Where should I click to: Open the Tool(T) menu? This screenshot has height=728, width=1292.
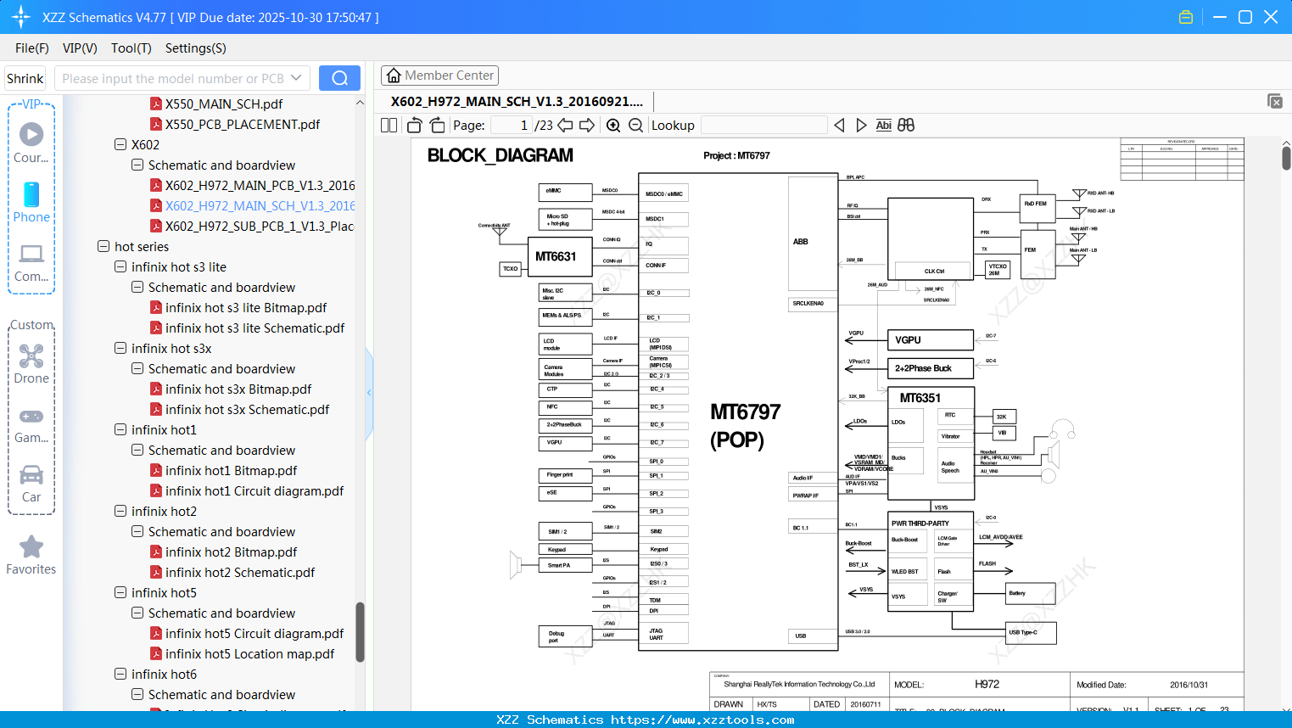click(x=131, y=48)
